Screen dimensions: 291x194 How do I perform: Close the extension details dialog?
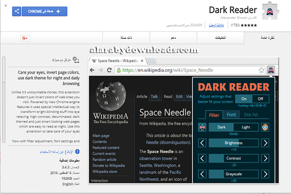click(x=6, y=5)
